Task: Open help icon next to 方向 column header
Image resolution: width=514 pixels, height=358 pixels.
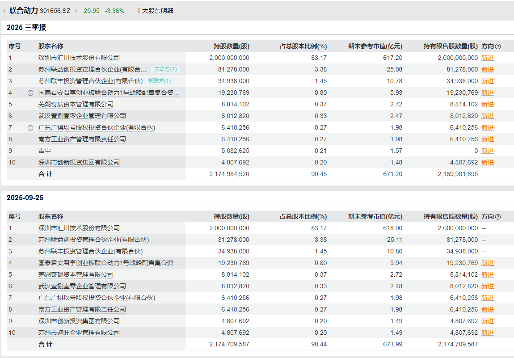Action: click(x=499, y=46)
